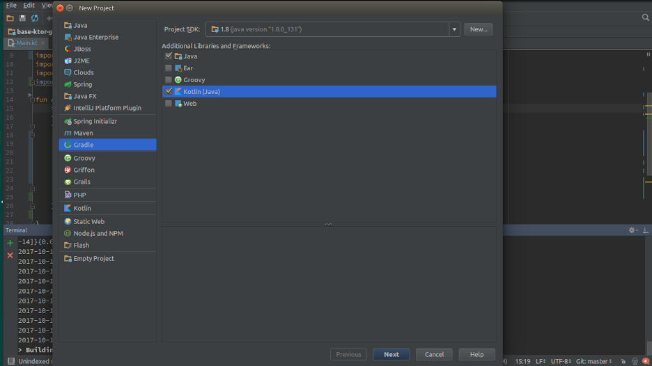This screenshot has width=652, height=366.
Task: Open Edit menu
Action: tap(29, 6)
